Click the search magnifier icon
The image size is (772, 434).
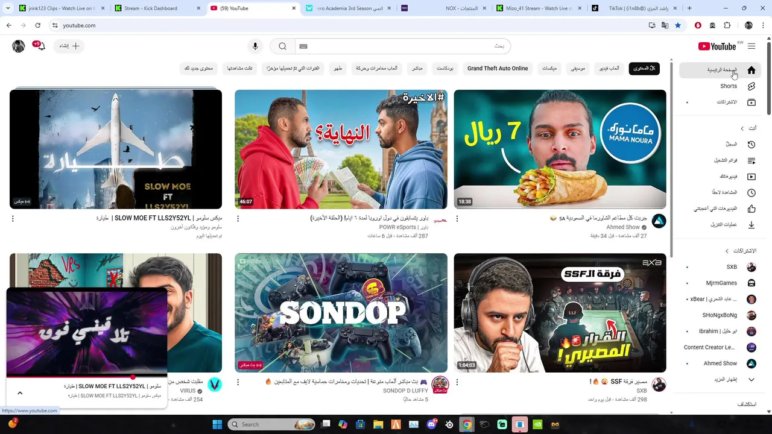[282, 46]
